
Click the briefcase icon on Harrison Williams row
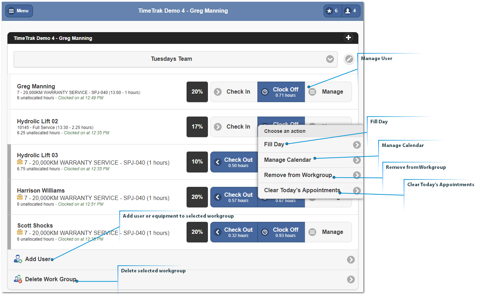point(20,197)
